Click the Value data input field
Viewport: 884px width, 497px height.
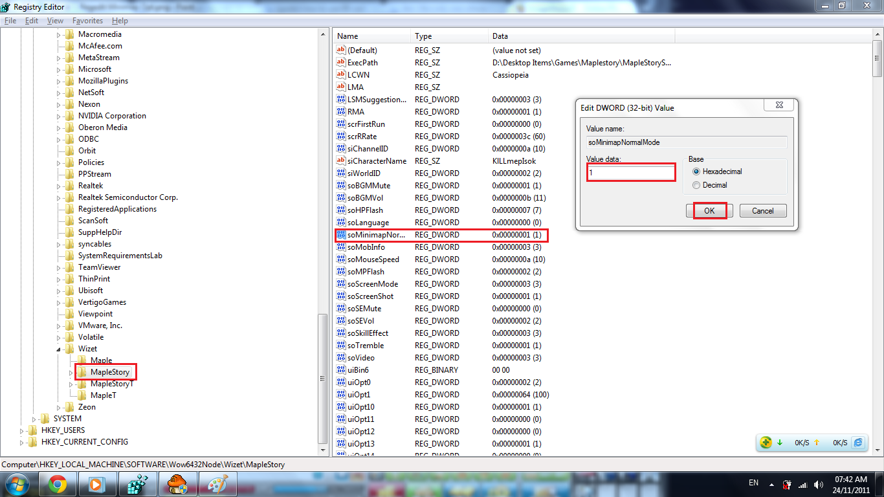click(x=631, y=172)
